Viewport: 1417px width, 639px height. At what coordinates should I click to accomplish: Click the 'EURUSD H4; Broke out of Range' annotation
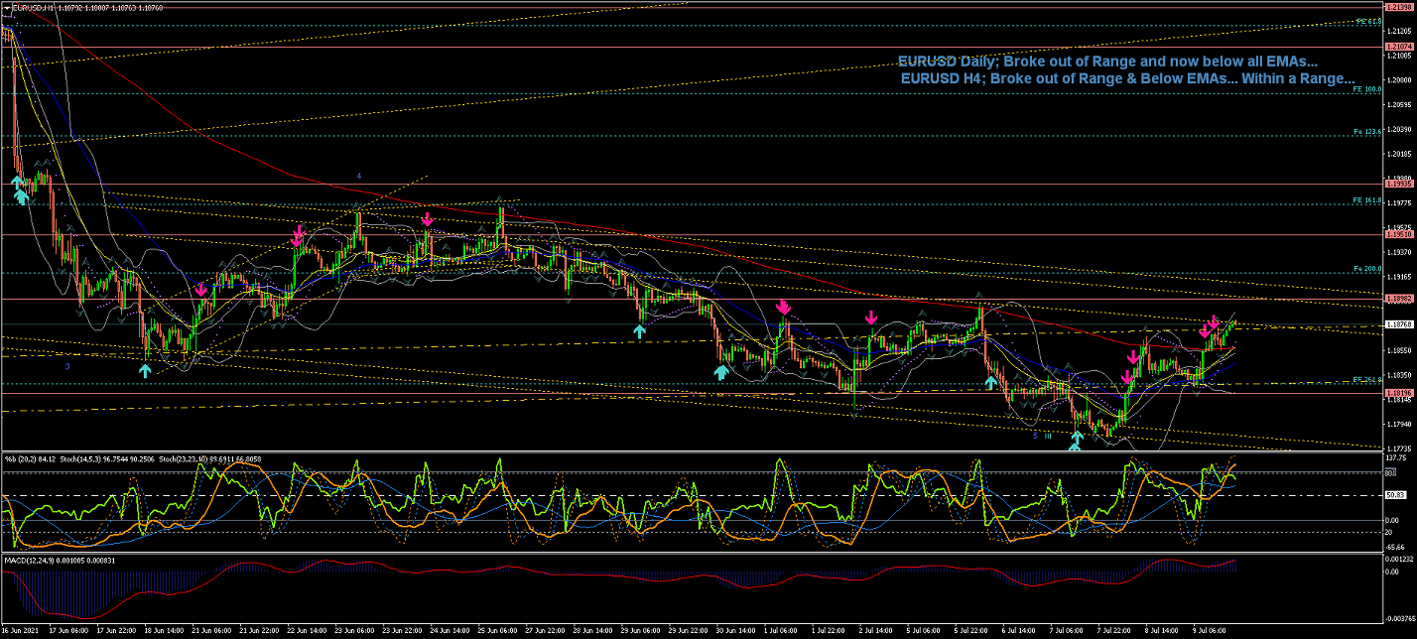[x=1127, y=78]
